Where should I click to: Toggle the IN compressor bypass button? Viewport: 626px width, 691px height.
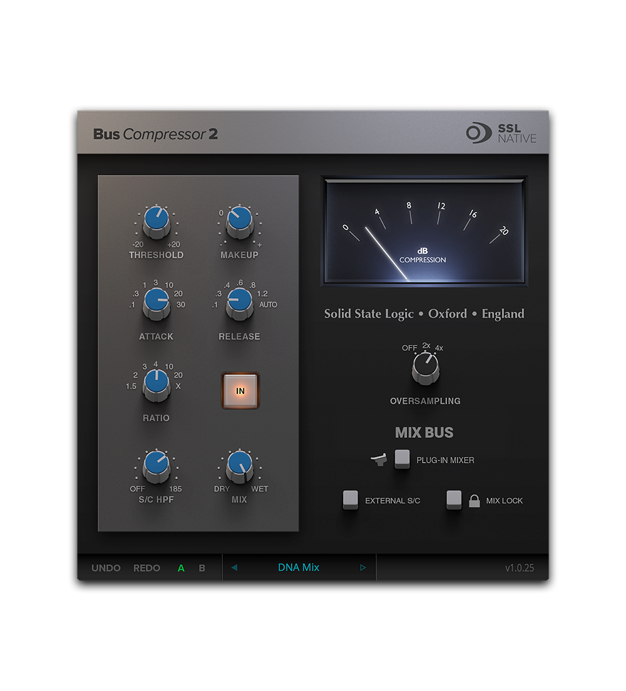[x=239, y=390]
